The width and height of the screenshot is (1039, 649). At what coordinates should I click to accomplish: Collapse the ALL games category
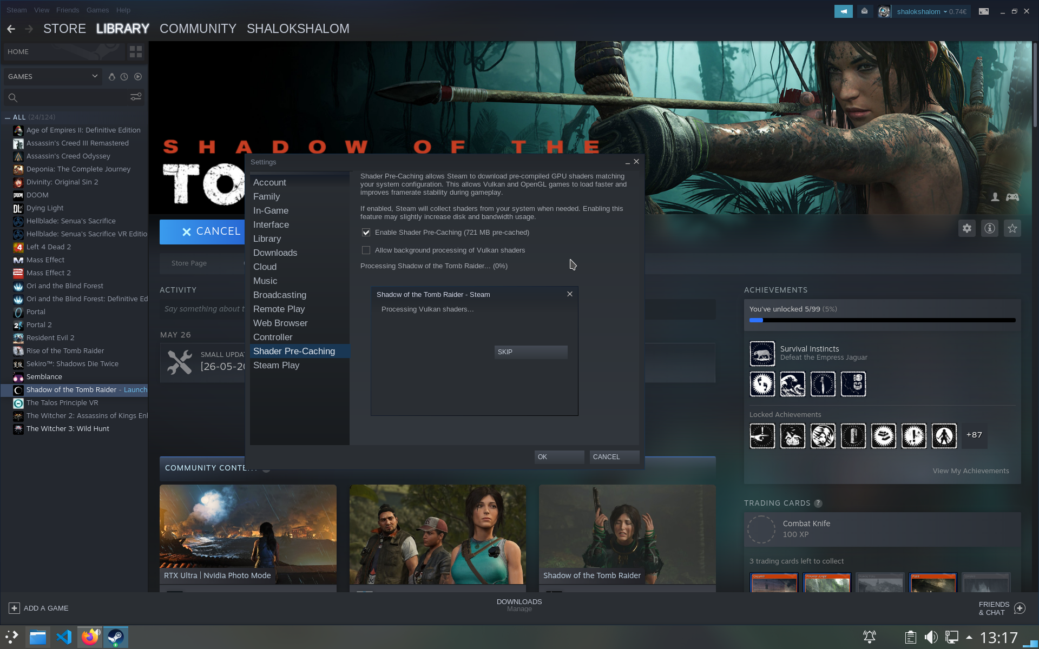(x=8, y=117)
